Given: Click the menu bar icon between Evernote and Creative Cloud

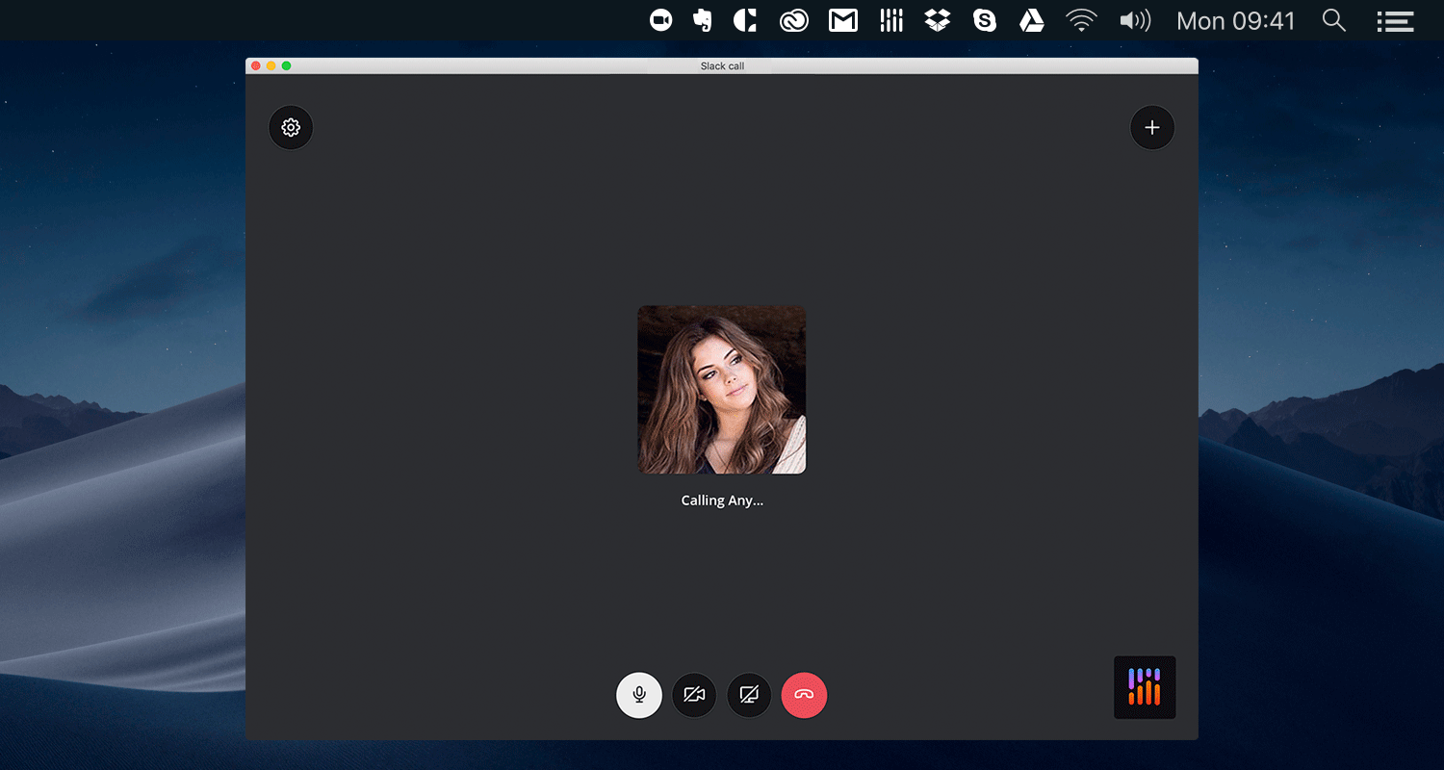Looking at the screenshot, I should coord(745,20).
